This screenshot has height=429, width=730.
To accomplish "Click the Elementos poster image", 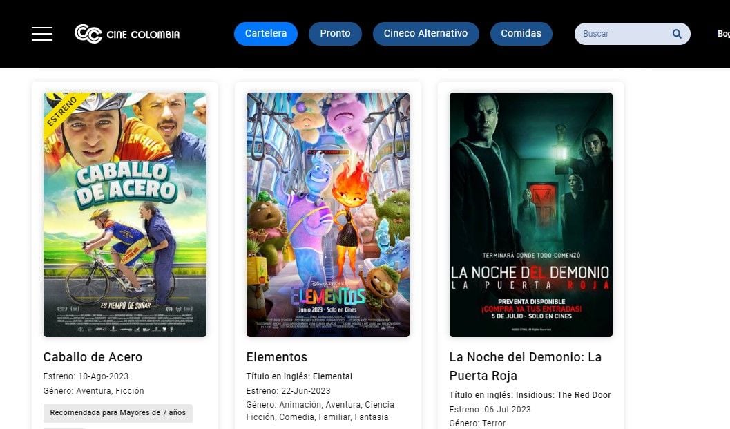I will tap(328, 214).
